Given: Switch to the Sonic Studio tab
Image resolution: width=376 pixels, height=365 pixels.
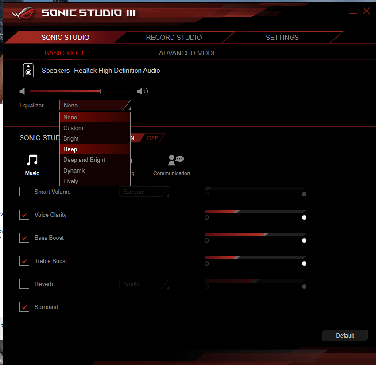Looking at the screenshot, I should [x=65, y=37].
